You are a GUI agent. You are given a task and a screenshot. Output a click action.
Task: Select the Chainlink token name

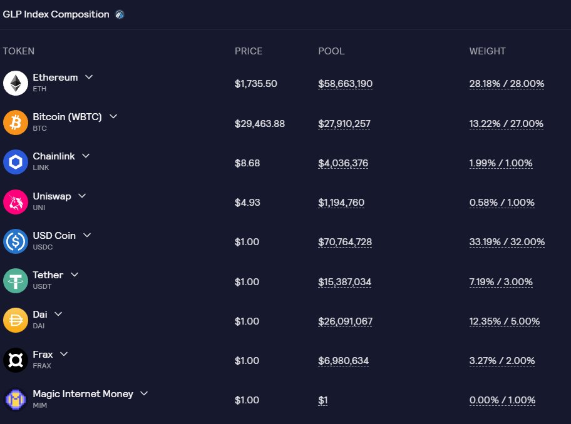coord(54,156)
